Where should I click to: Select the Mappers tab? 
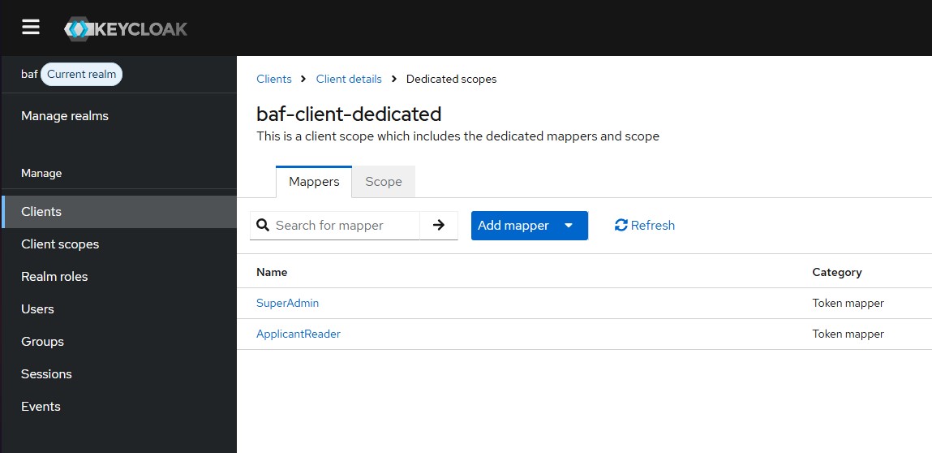314,182
